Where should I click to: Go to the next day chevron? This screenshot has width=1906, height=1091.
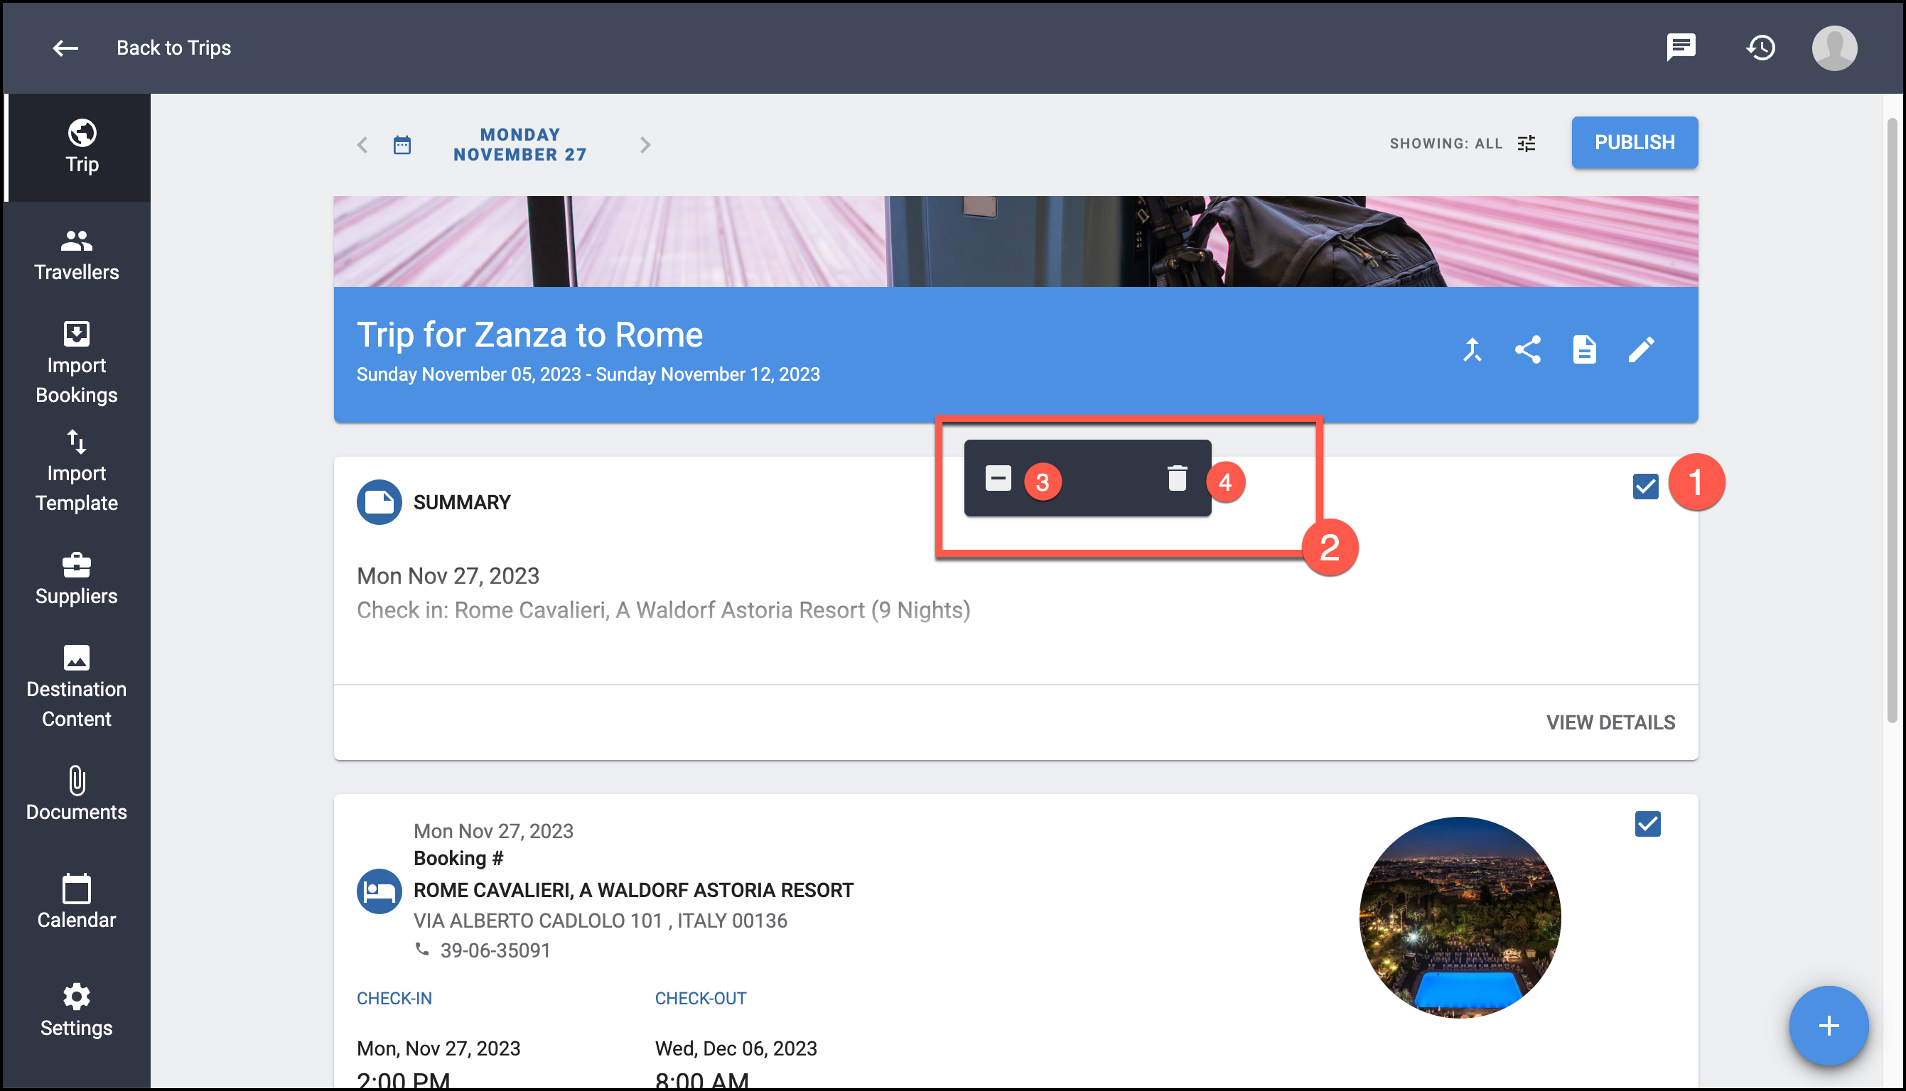(x=645, y=145)
